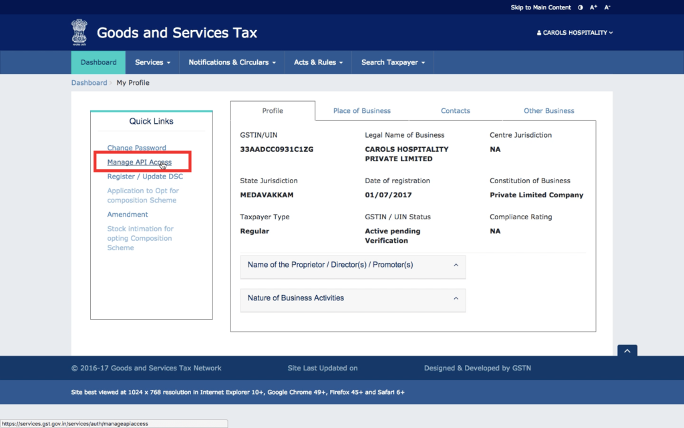The width and height of the screenshot is (684, 428).
Task: Go to the Dashboard menu item
Action: (98, 62)
